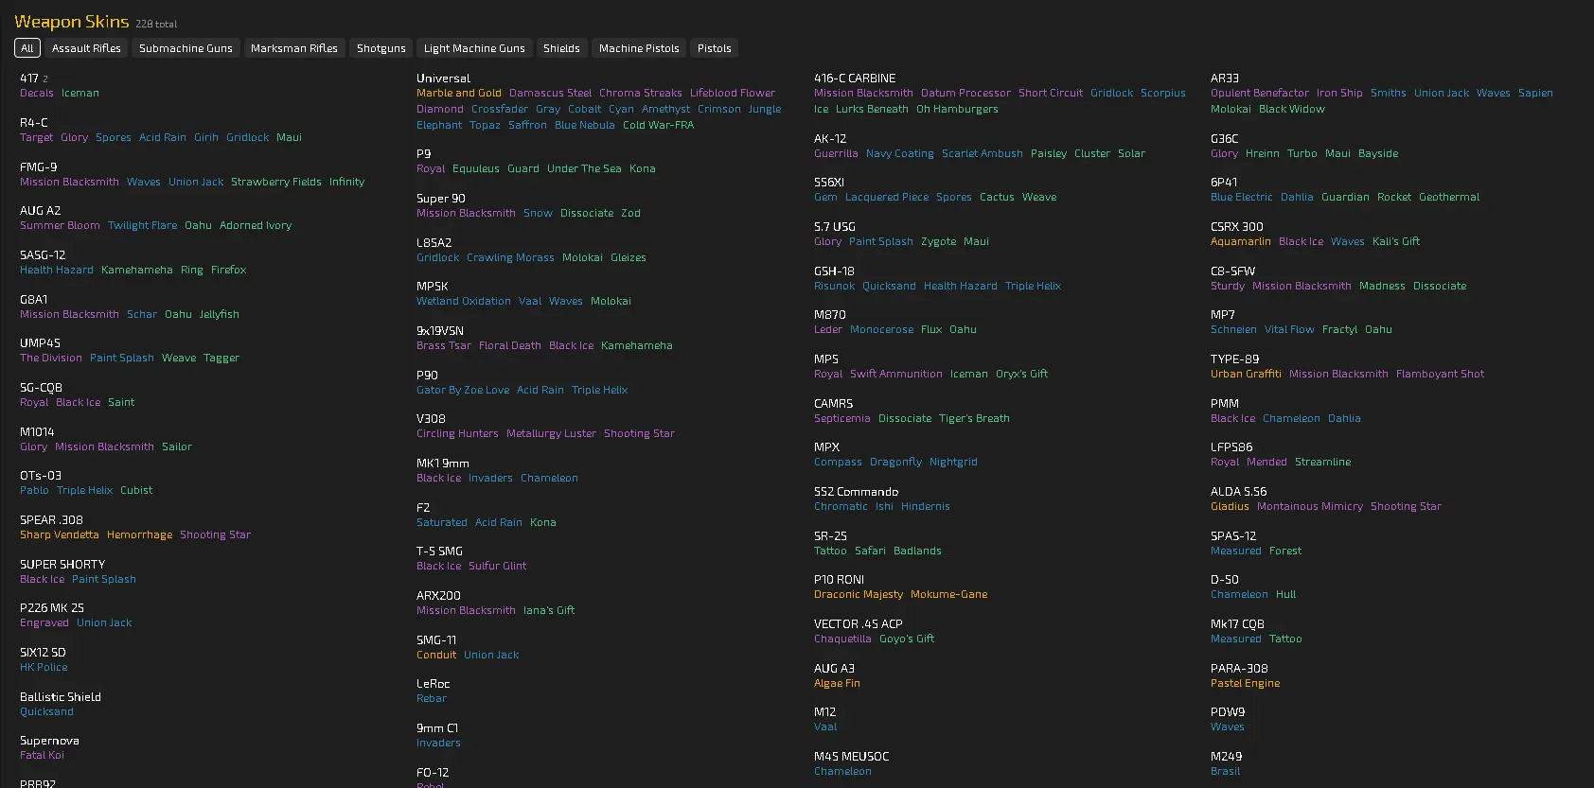The image size is (1594, 788).
Task: Switch to the Submachine Guns filter
Action: click(x=186, y=48)
